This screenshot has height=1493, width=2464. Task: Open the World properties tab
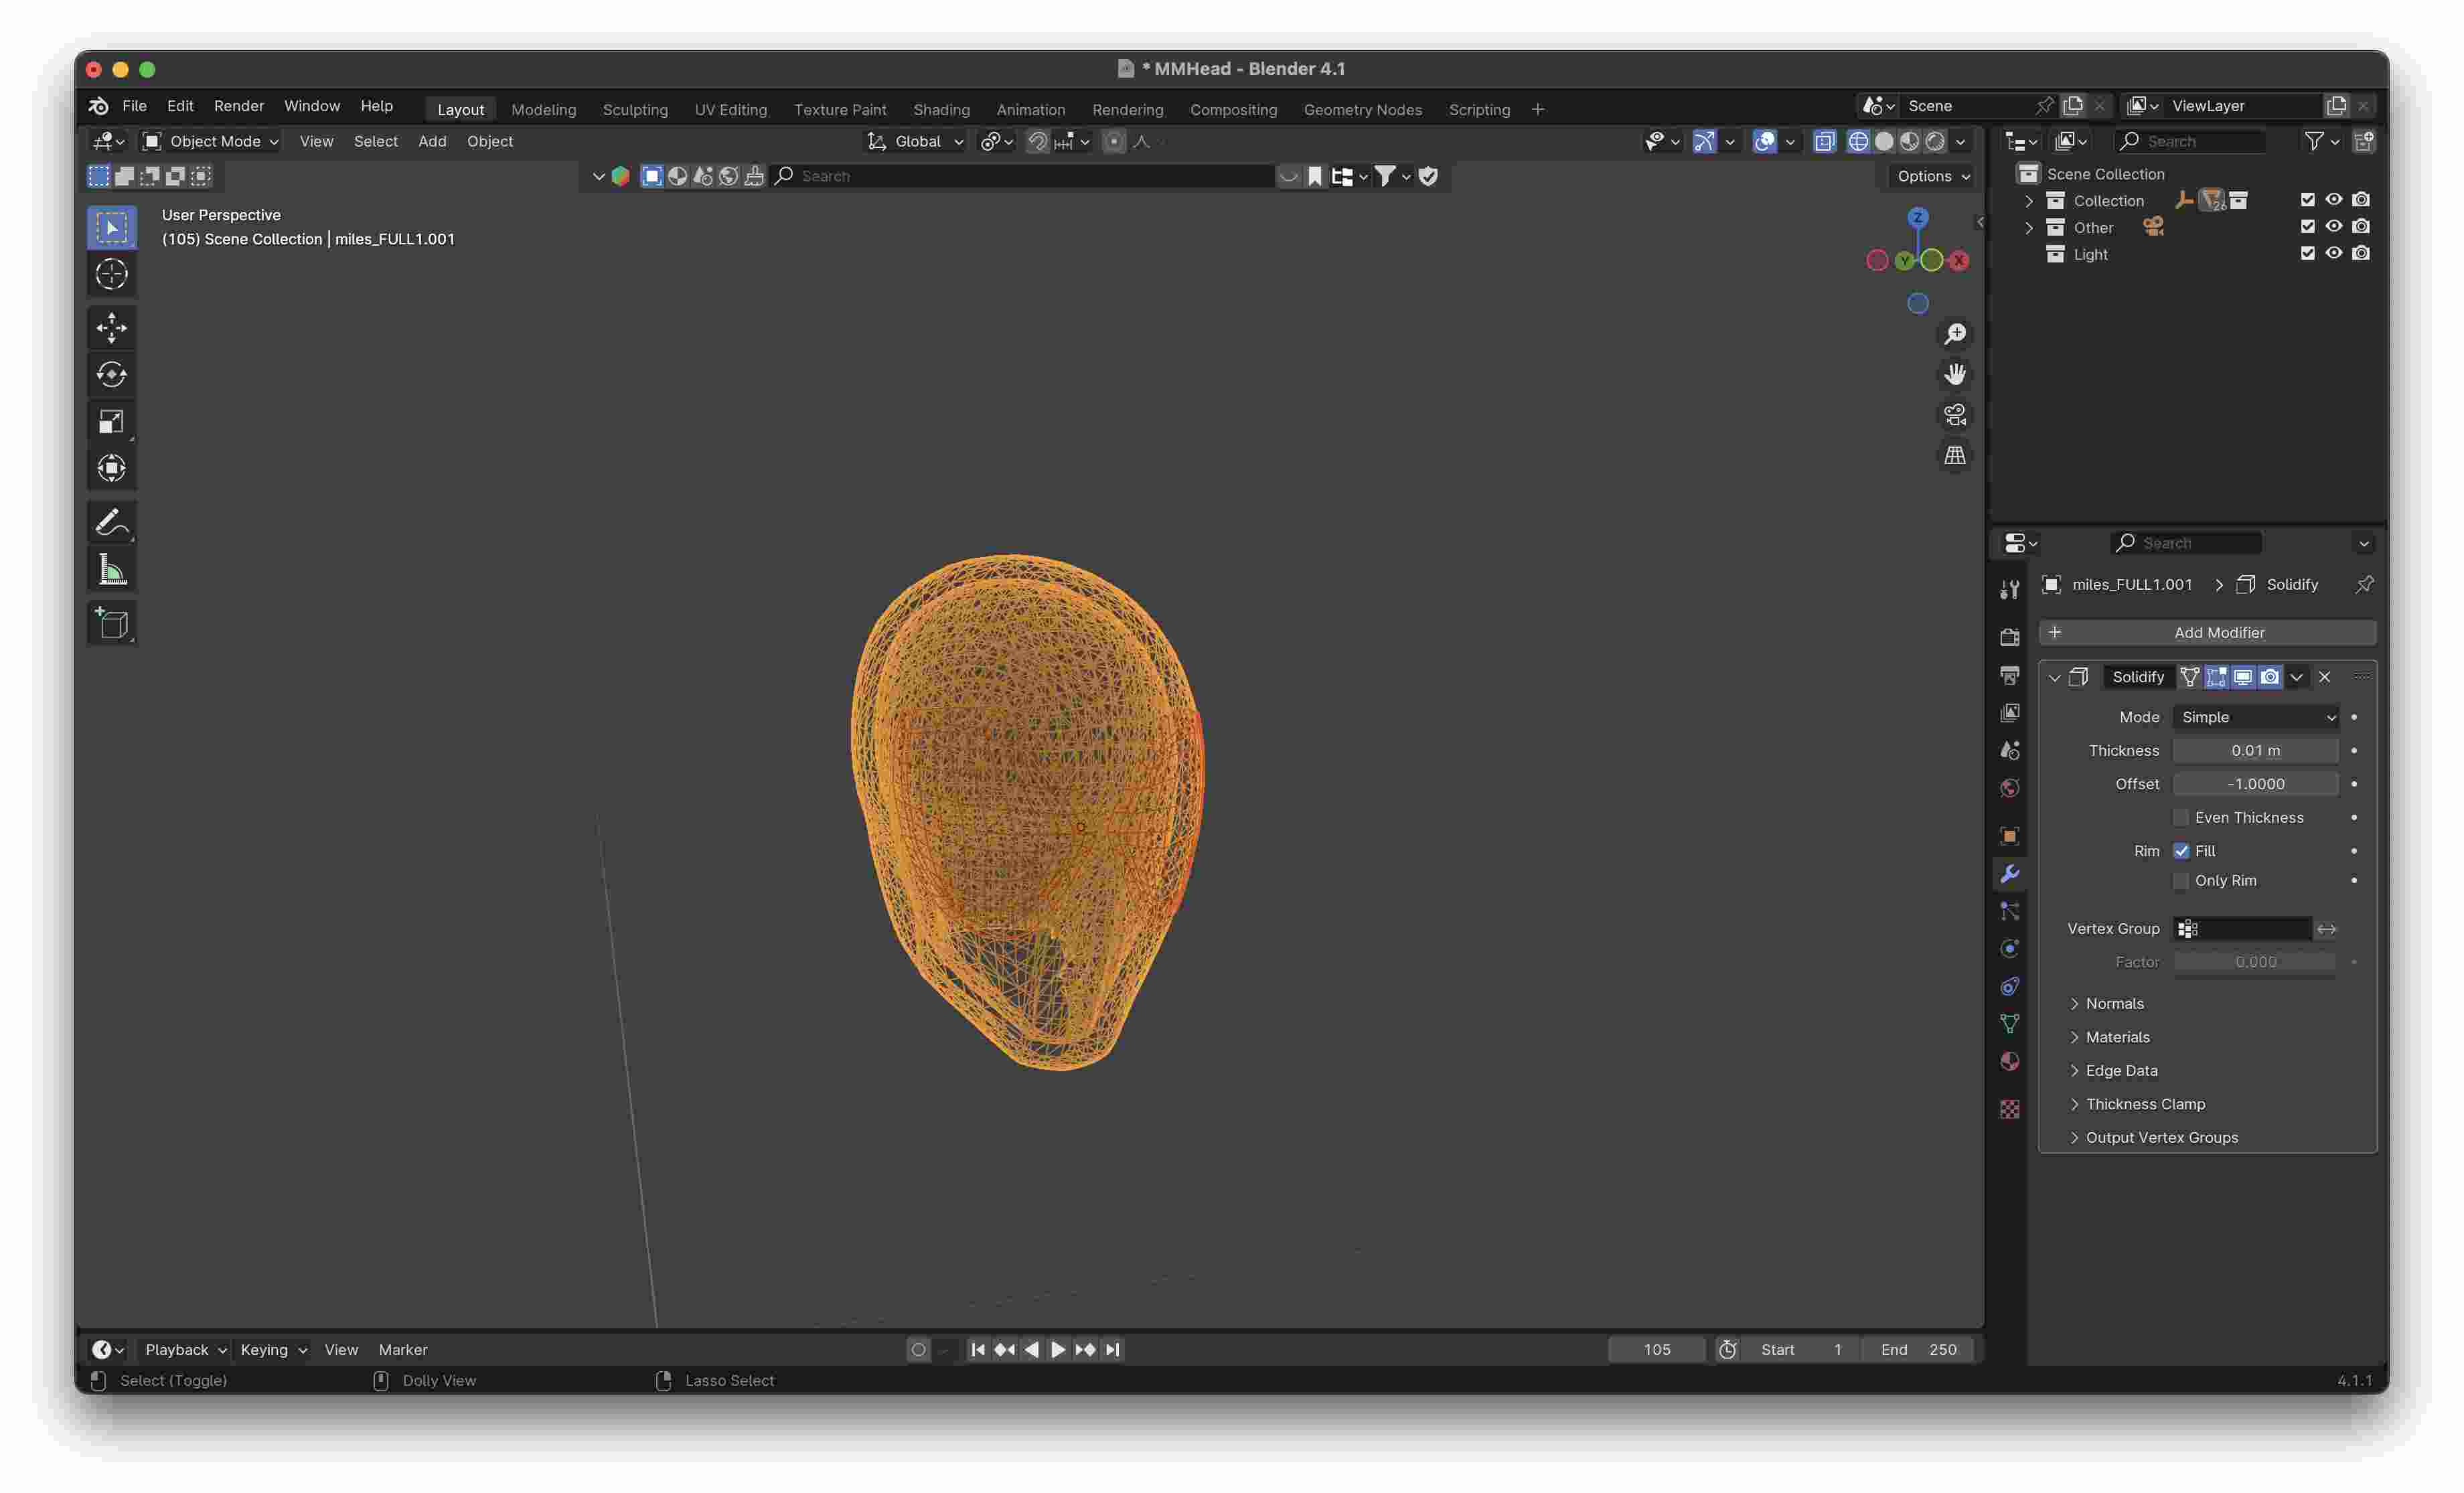2010,788
